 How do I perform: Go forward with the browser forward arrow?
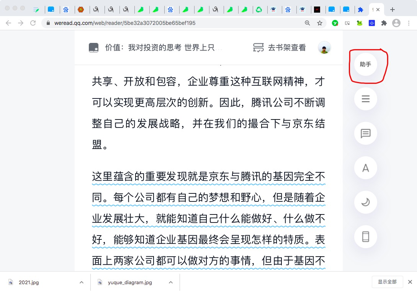(x=21, y=23)
